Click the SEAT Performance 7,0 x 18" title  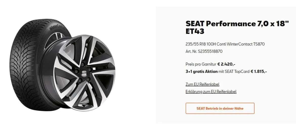[237, 24]
